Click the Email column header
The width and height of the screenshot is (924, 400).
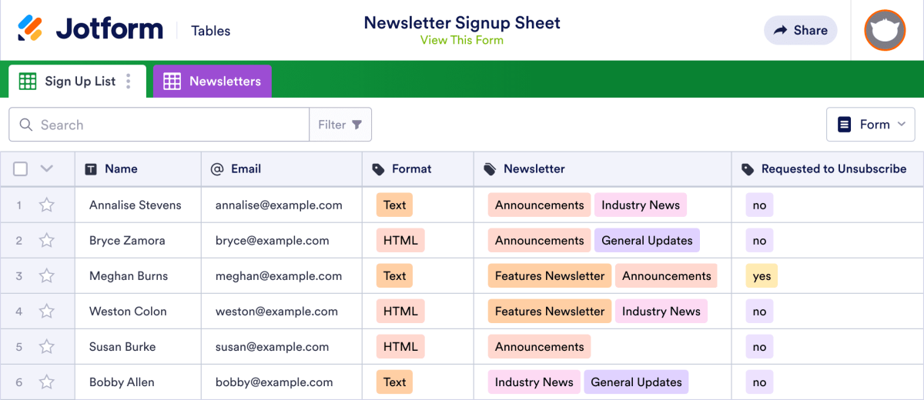[x=282, y=169]
